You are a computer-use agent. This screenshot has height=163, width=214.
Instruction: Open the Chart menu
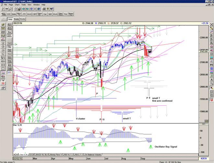pyautogui.click(x=17, y=5)
